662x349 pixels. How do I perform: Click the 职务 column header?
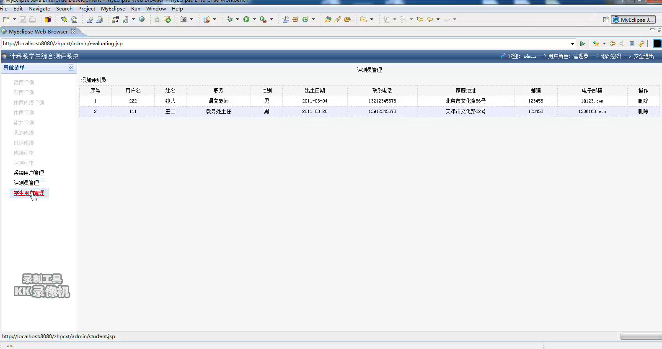click(218, 90)
